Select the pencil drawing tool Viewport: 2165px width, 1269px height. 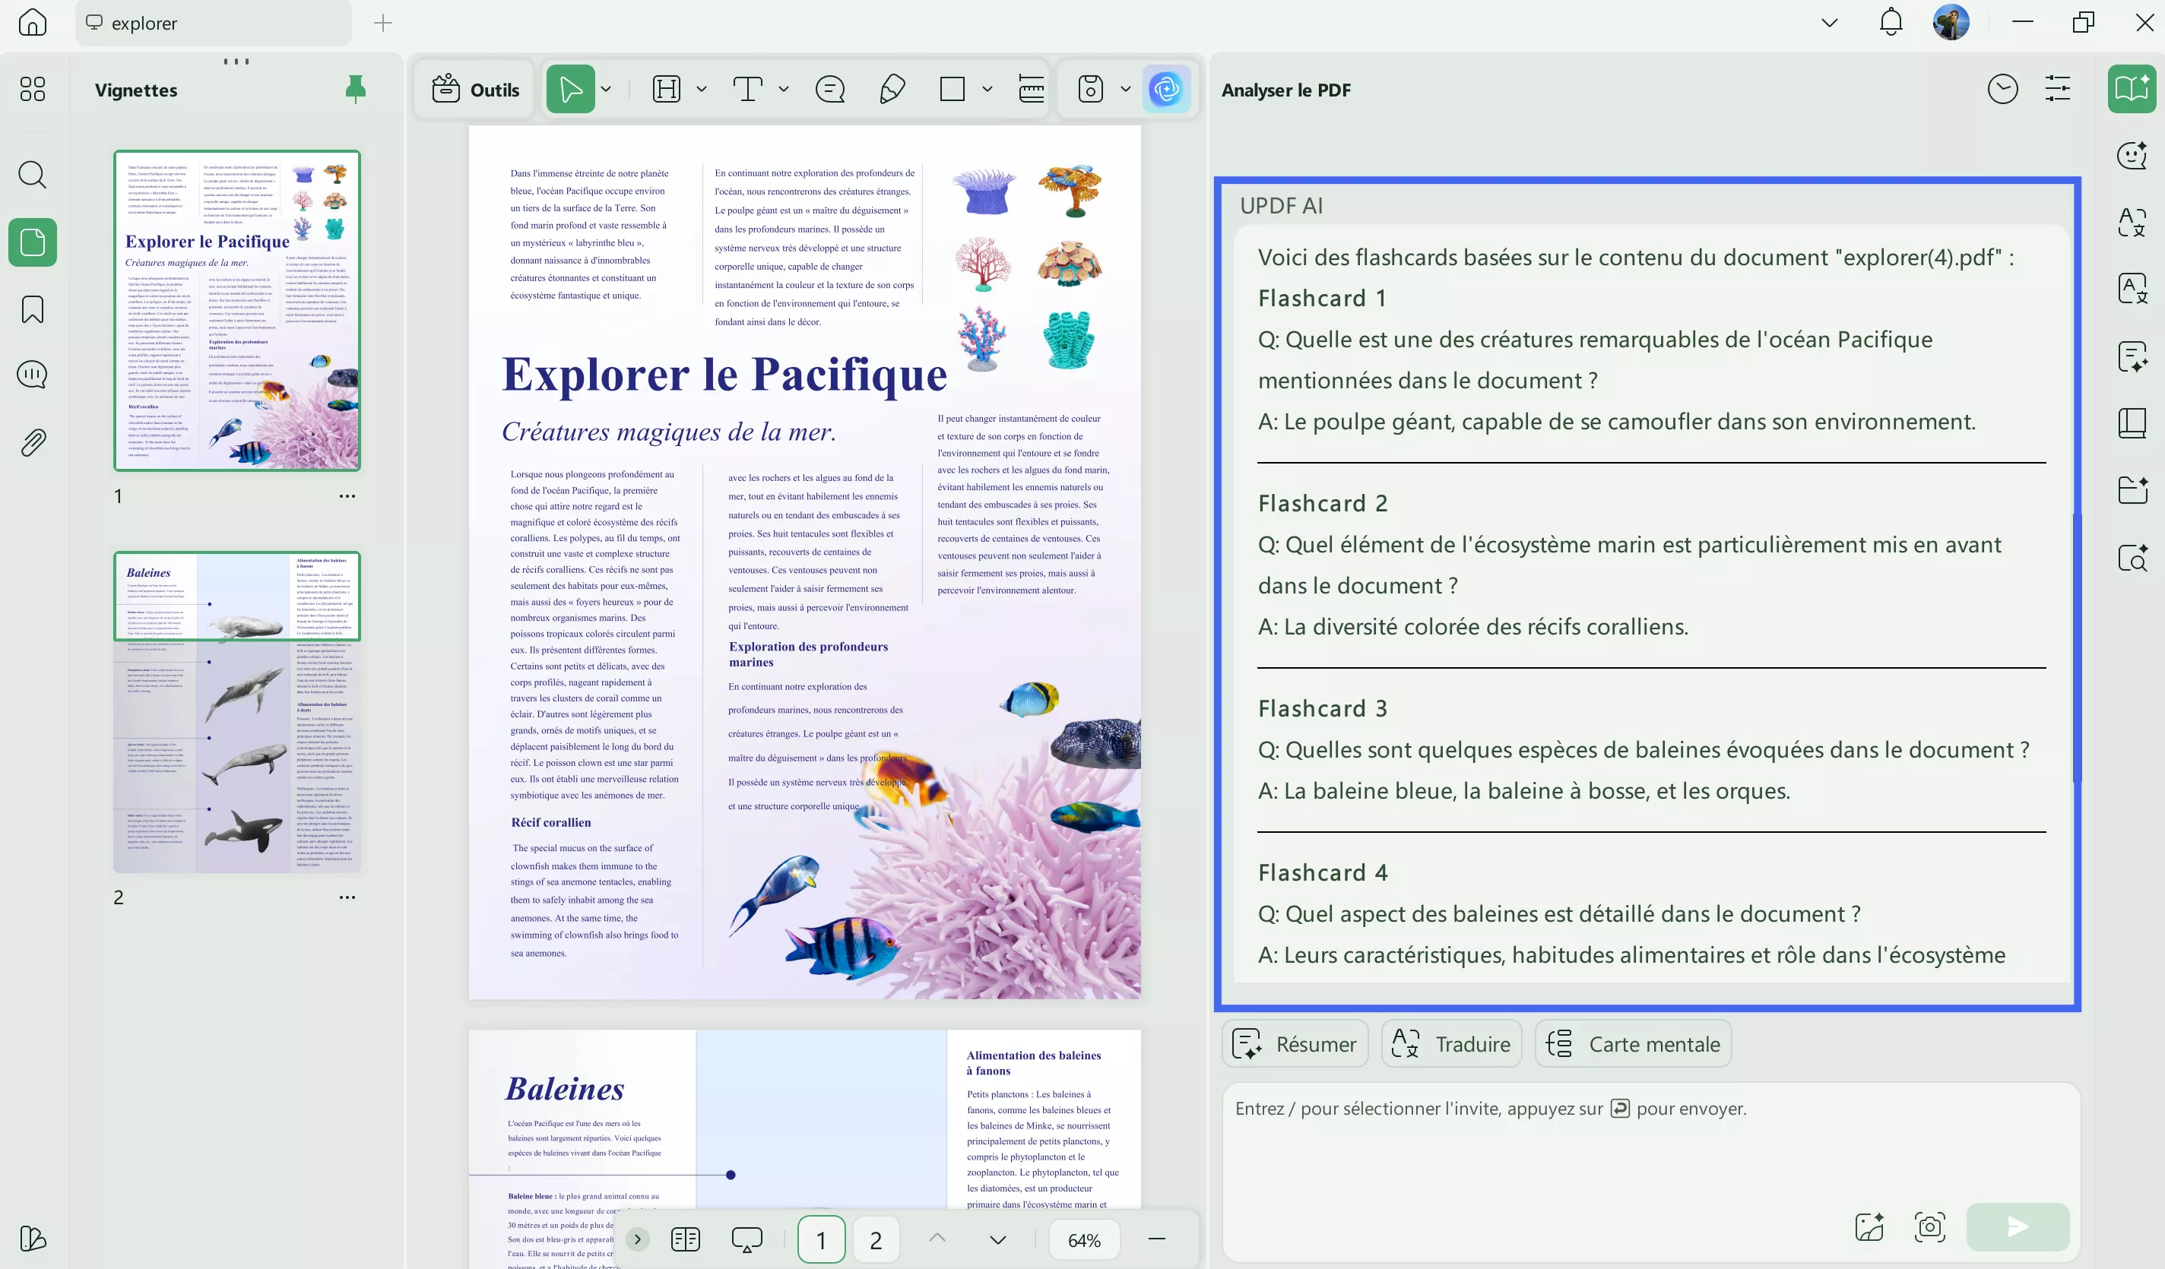tap(892, 88)
